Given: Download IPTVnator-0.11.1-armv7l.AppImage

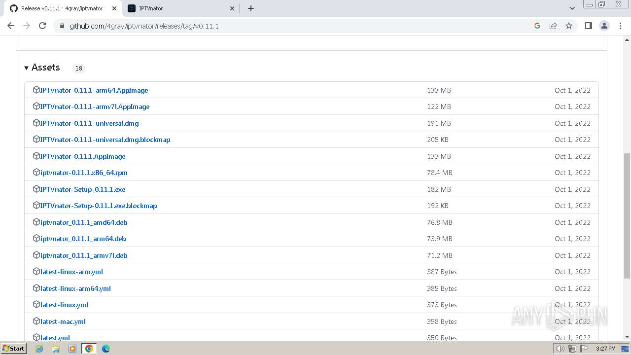Looking at the screenshot, I should point(95,106).
